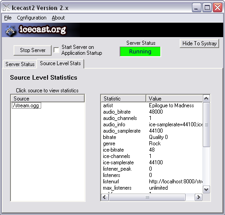Viewport: 225px width, 215px height.
Task: Select the max_listeners row
Action: point(152,188)
